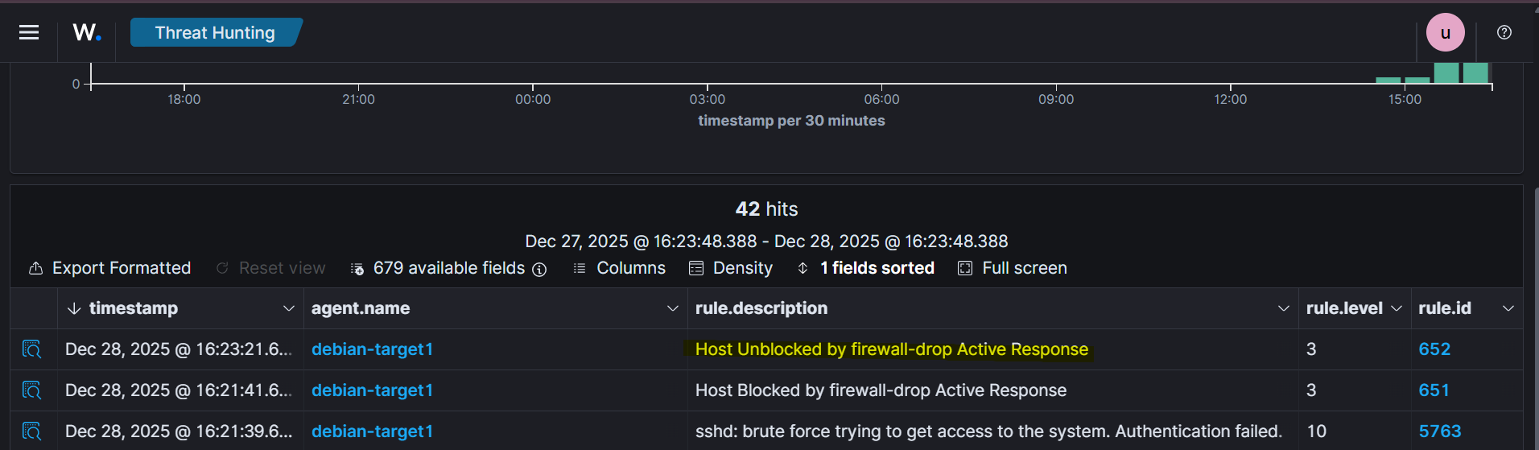Click the tallest green histogram bar
Screen dimensions: 1539x450
[x=1446, y=72]
